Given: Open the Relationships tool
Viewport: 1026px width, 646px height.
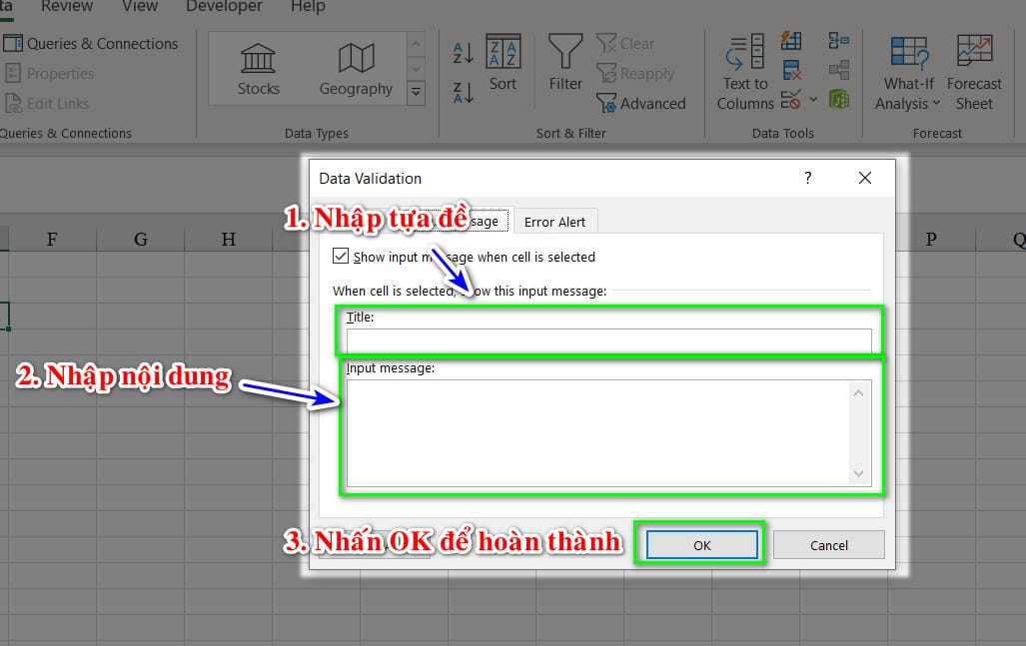Looking at the screenshot, I should [839, 70].
